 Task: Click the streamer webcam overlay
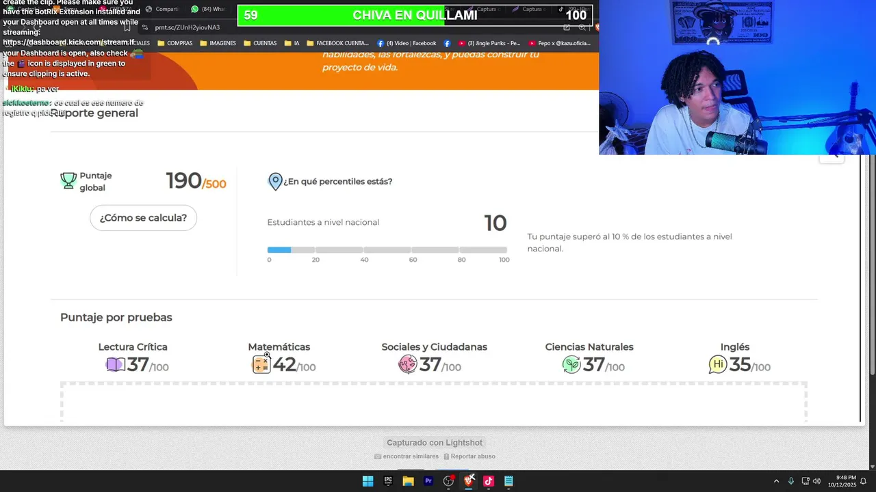[x=737, y=77]
